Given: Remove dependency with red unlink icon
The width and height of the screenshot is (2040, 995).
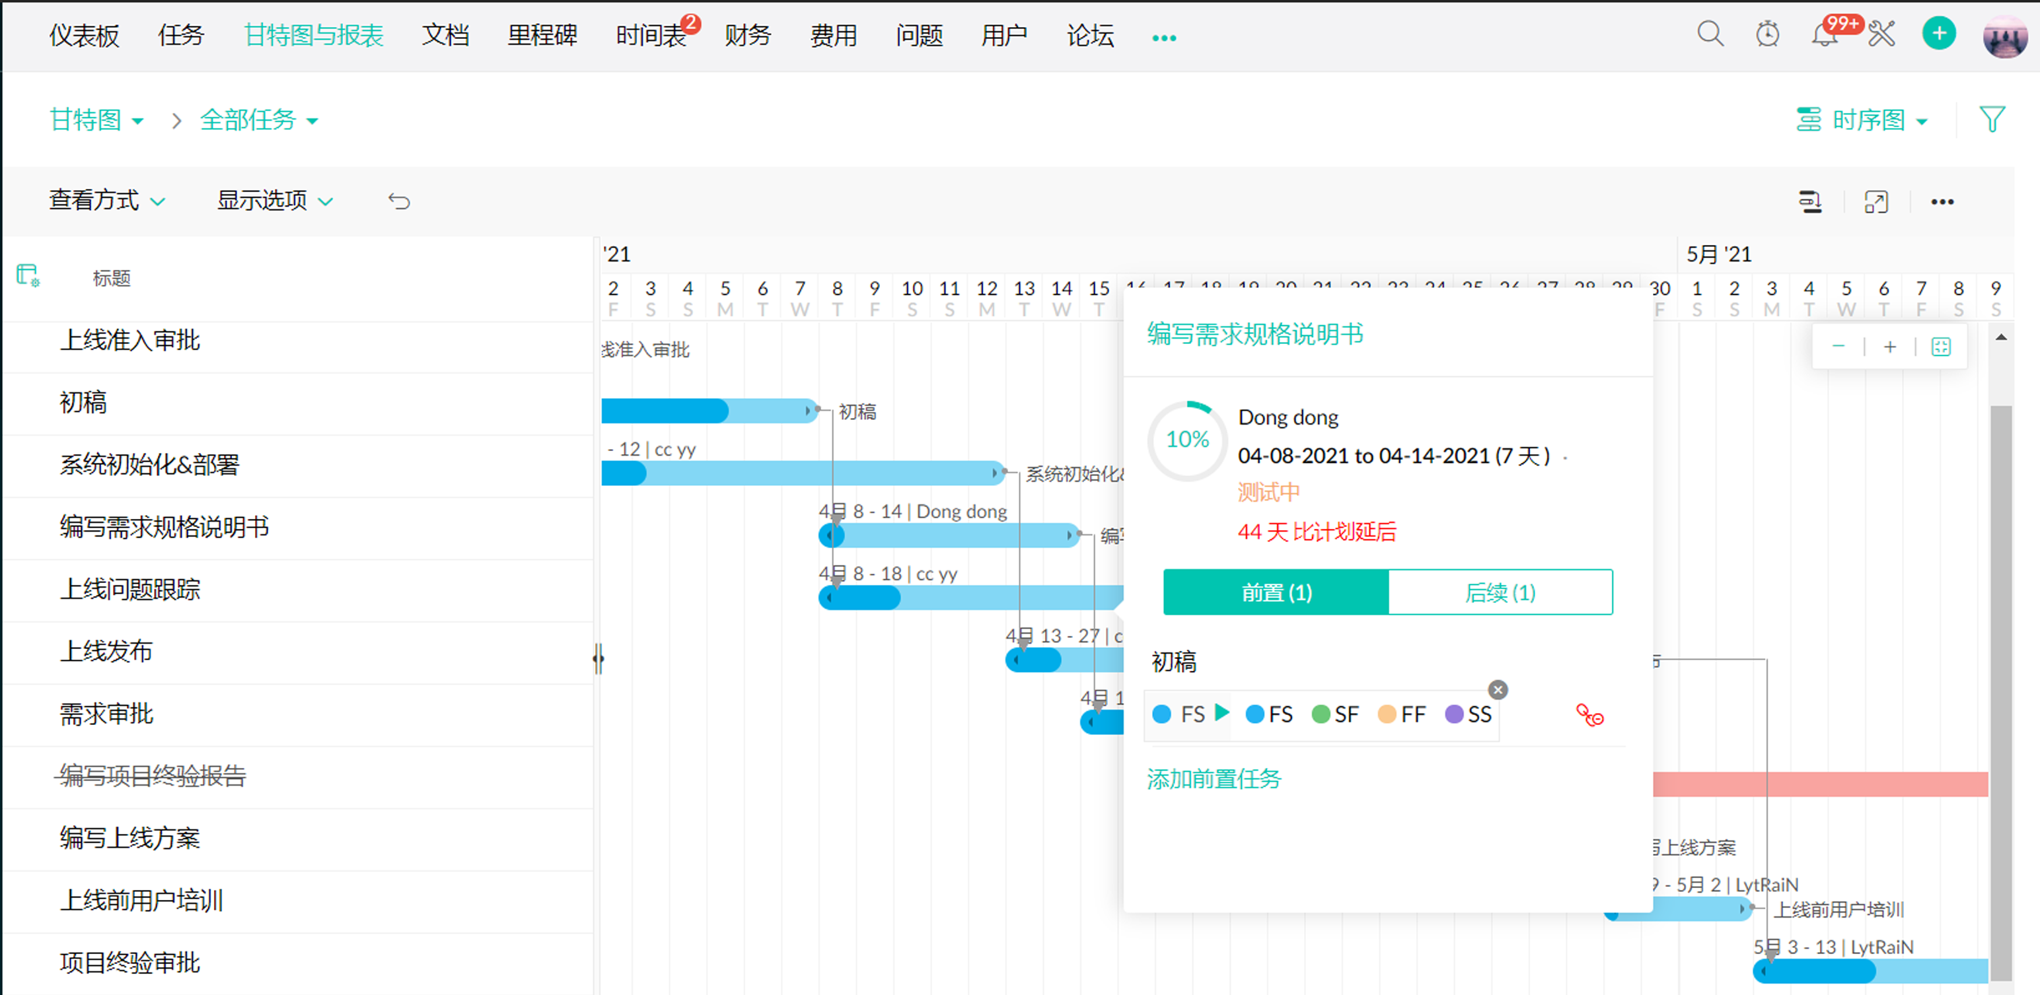Looking at the screenshot, I should (x=1589, y=715).
